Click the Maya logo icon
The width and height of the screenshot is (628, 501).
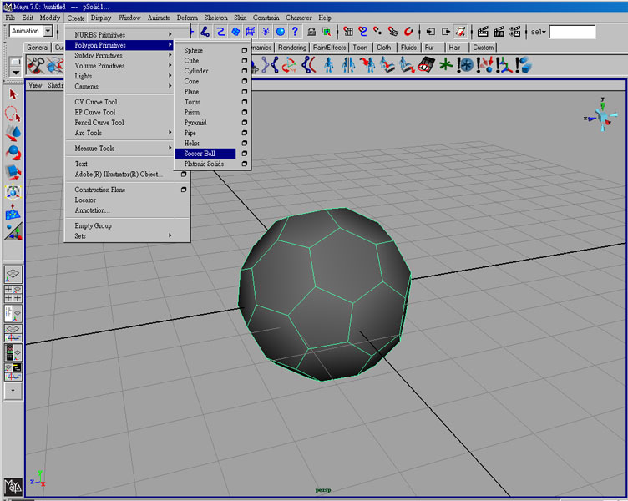pos(13,487)
